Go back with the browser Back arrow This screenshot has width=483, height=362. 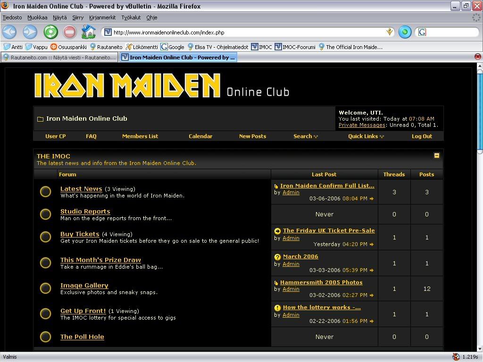tap(9, 32)
